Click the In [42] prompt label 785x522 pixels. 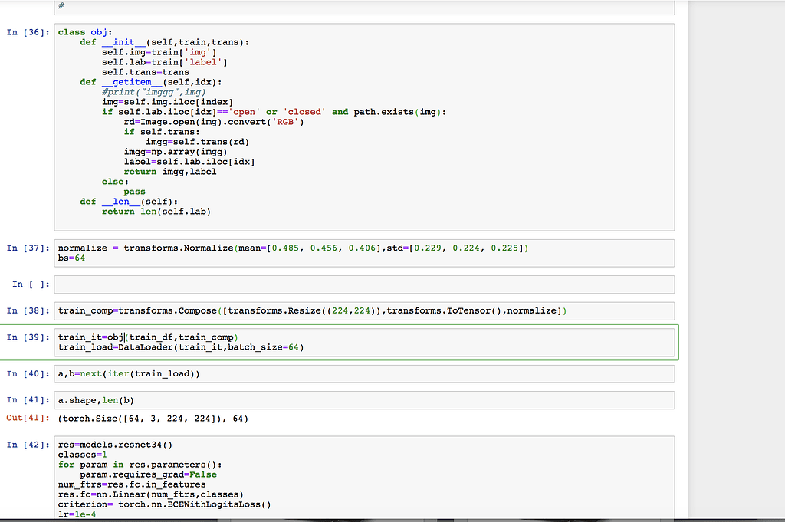28,445
